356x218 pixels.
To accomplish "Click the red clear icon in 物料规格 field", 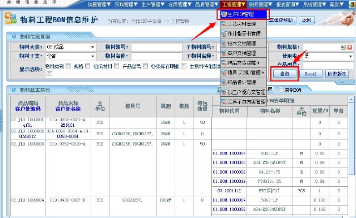I will point(350,47).
